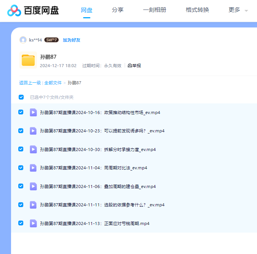Click the 孙鹏87 folder title text

tap(48, 57)
